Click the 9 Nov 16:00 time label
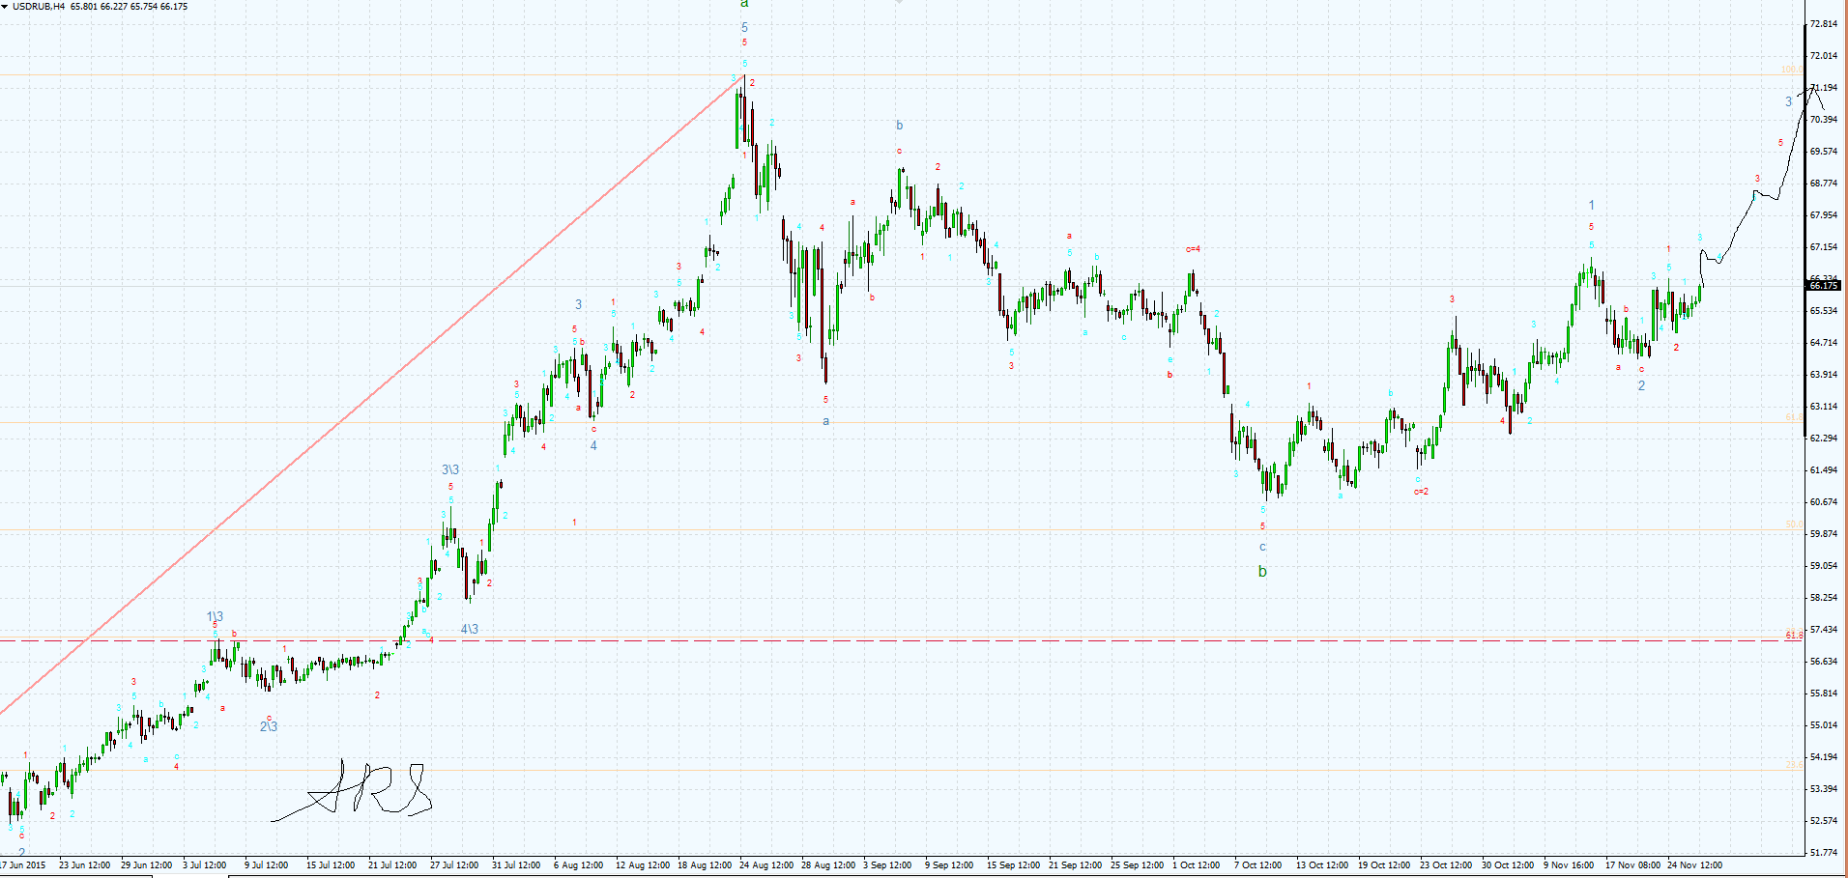This screenshot has height=878, width=1848. point(1569,865)
